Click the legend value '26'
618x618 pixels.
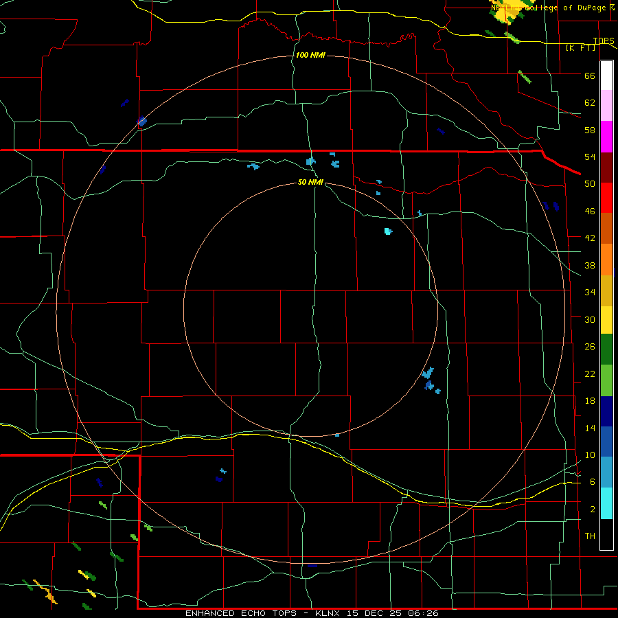pos(590,347)
